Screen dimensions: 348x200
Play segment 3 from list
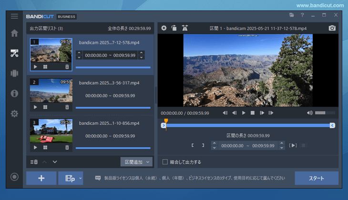tap(35, 148)
